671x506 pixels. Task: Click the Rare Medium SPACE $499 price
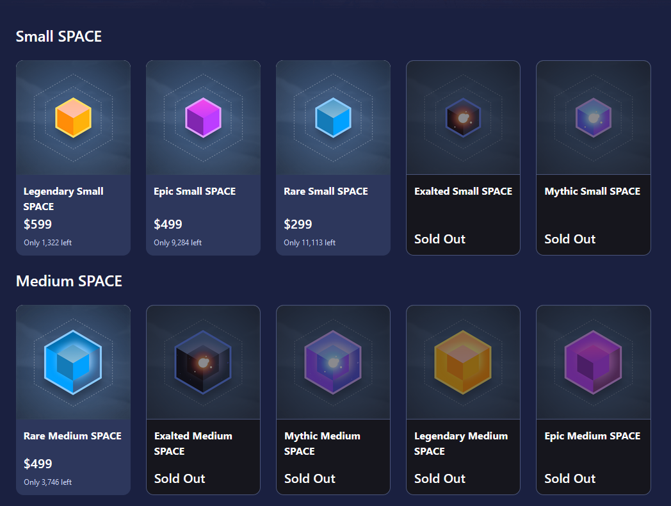click(38, 464)
